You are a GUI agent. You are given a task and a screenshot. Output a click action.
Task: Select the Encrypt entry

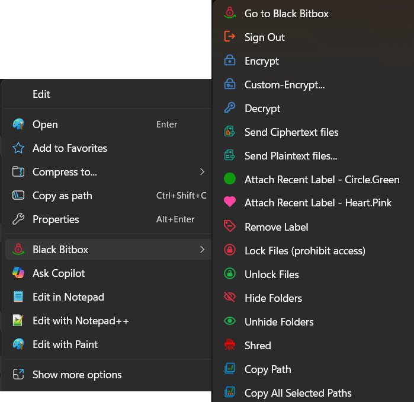[x=262, y=61]
